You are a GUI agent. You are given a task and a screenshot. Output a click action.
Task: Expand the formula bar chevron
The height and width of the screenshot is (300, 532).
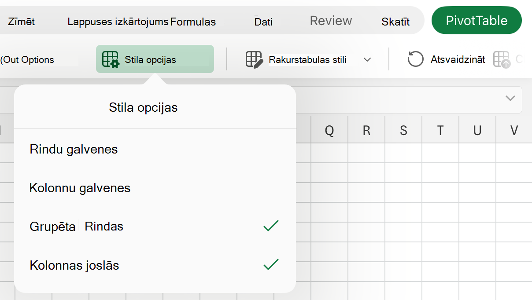(510, 98)
